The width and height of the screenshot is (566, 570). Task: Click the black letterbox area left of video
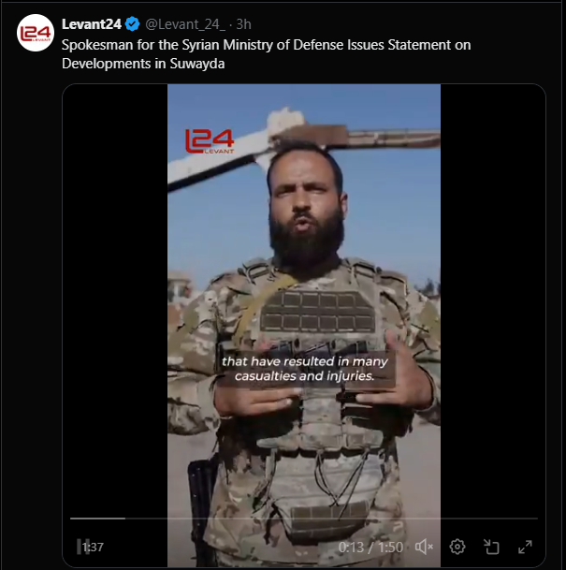click(x=115, y=291)
